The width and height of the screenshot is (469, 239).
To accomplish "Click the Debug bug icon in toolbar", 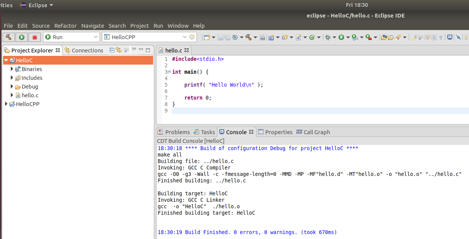I will (328, 37).
